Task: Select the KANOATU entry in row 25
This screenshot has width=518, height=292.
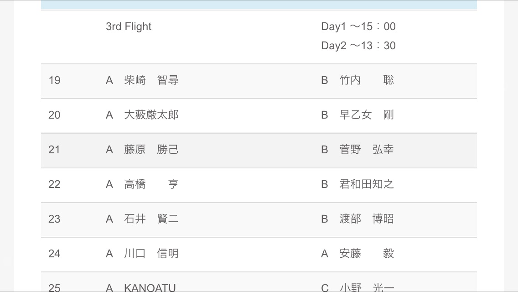Action: pos(150,287)
